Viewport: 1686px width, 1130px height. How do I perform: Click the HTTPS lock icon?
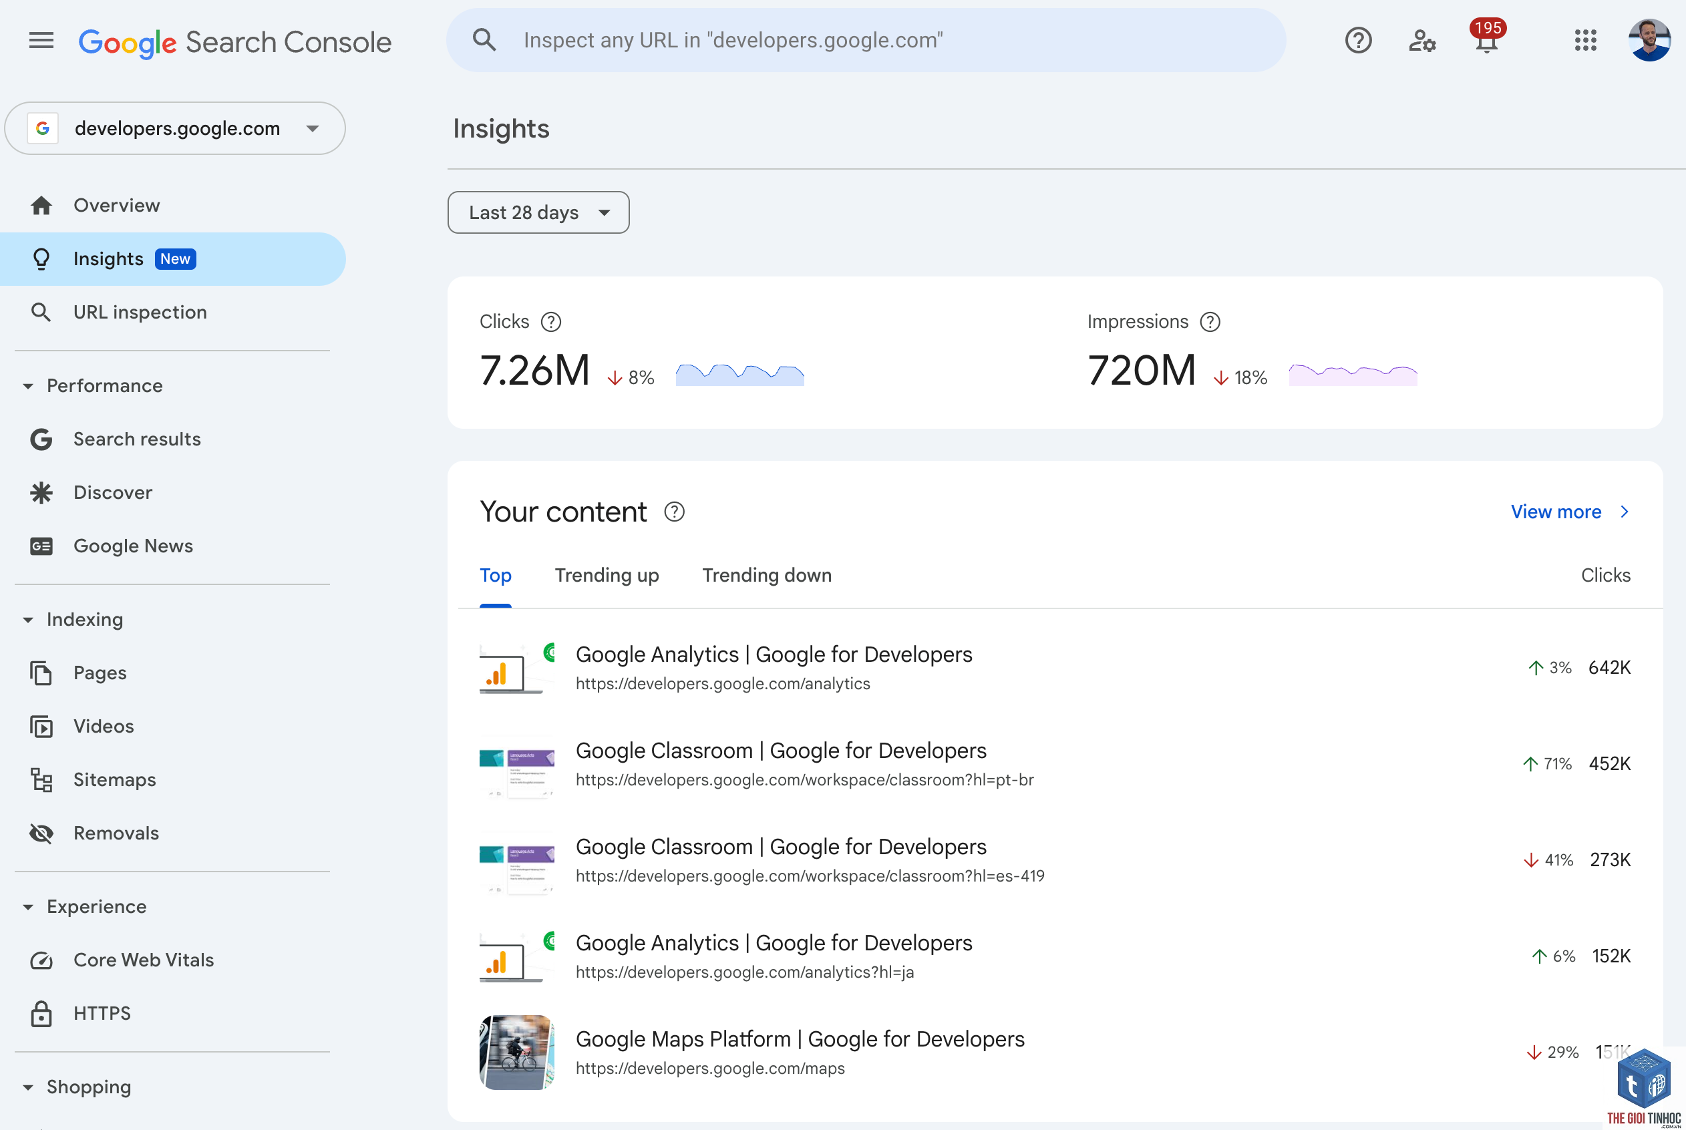tap(41, 1013)
